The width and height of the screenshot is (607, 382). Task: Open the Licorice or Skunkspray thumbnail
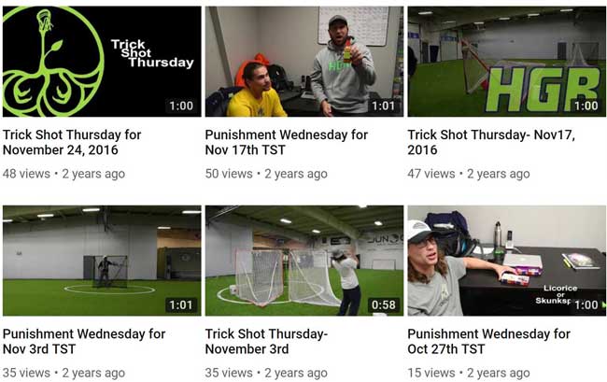click(x=507, y=261)
